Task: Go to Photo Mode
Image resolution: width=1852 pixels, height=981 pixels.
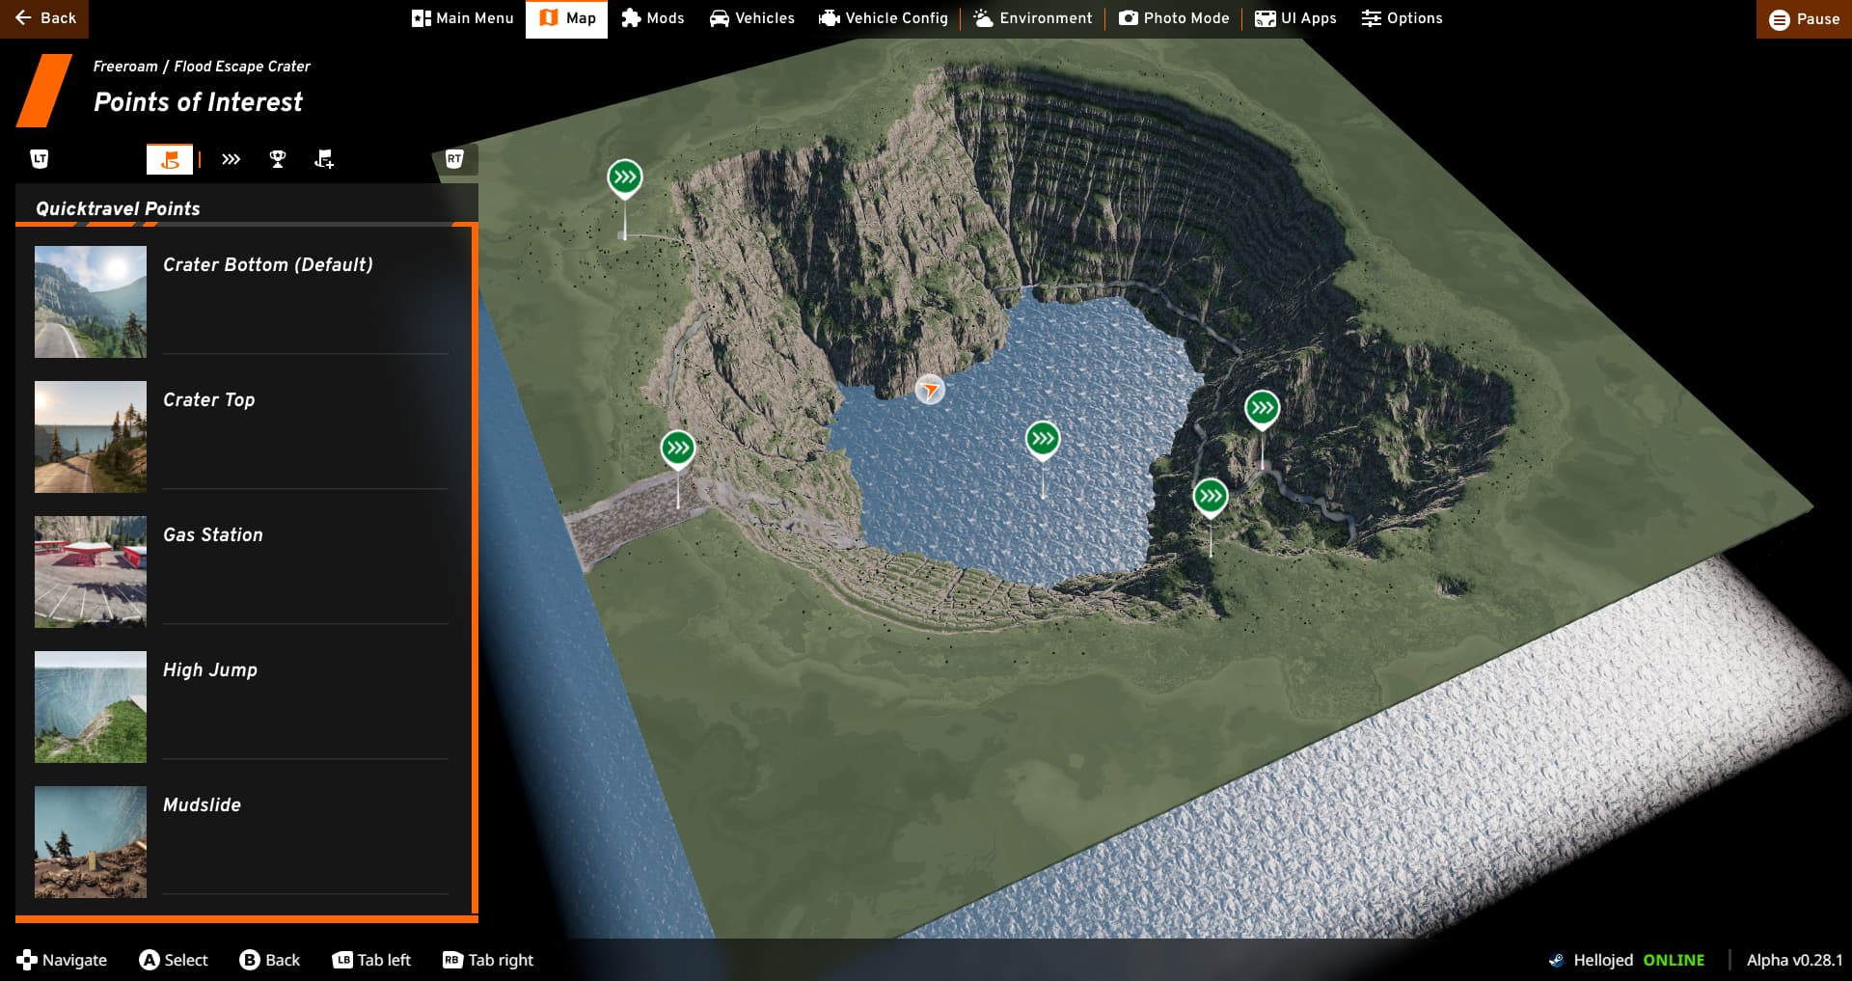Action: [x=1174, y=18]
